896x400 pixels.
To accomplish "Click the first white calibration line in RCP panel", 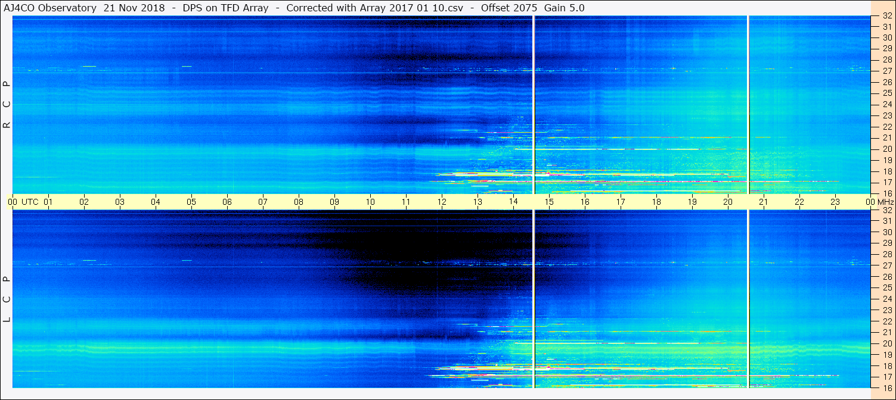I will pyautogui.click(x=534, y=105).
